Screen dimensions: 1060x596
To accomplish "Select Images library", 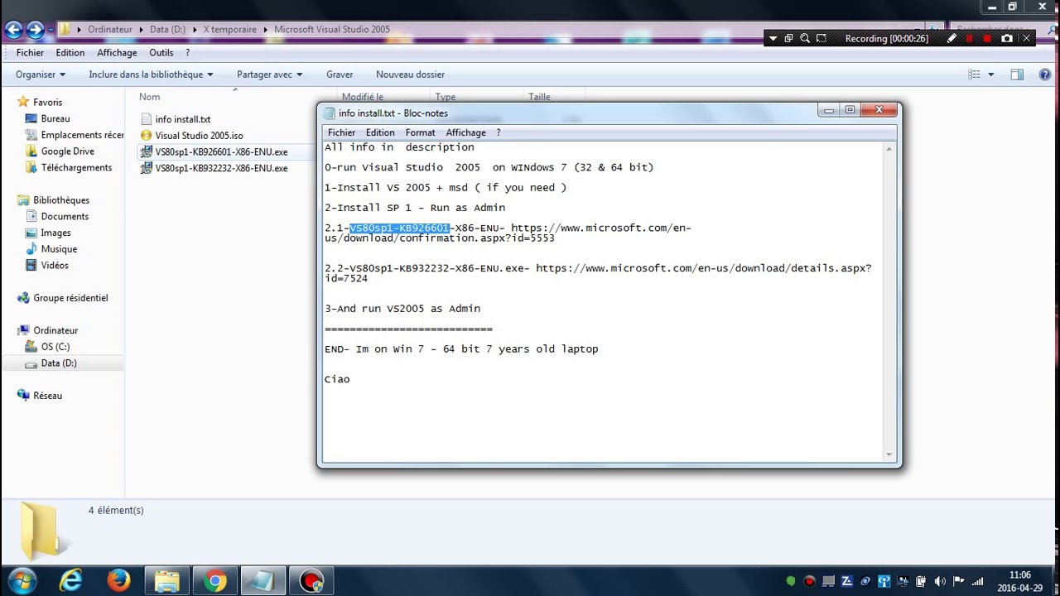I will (55, 233).
